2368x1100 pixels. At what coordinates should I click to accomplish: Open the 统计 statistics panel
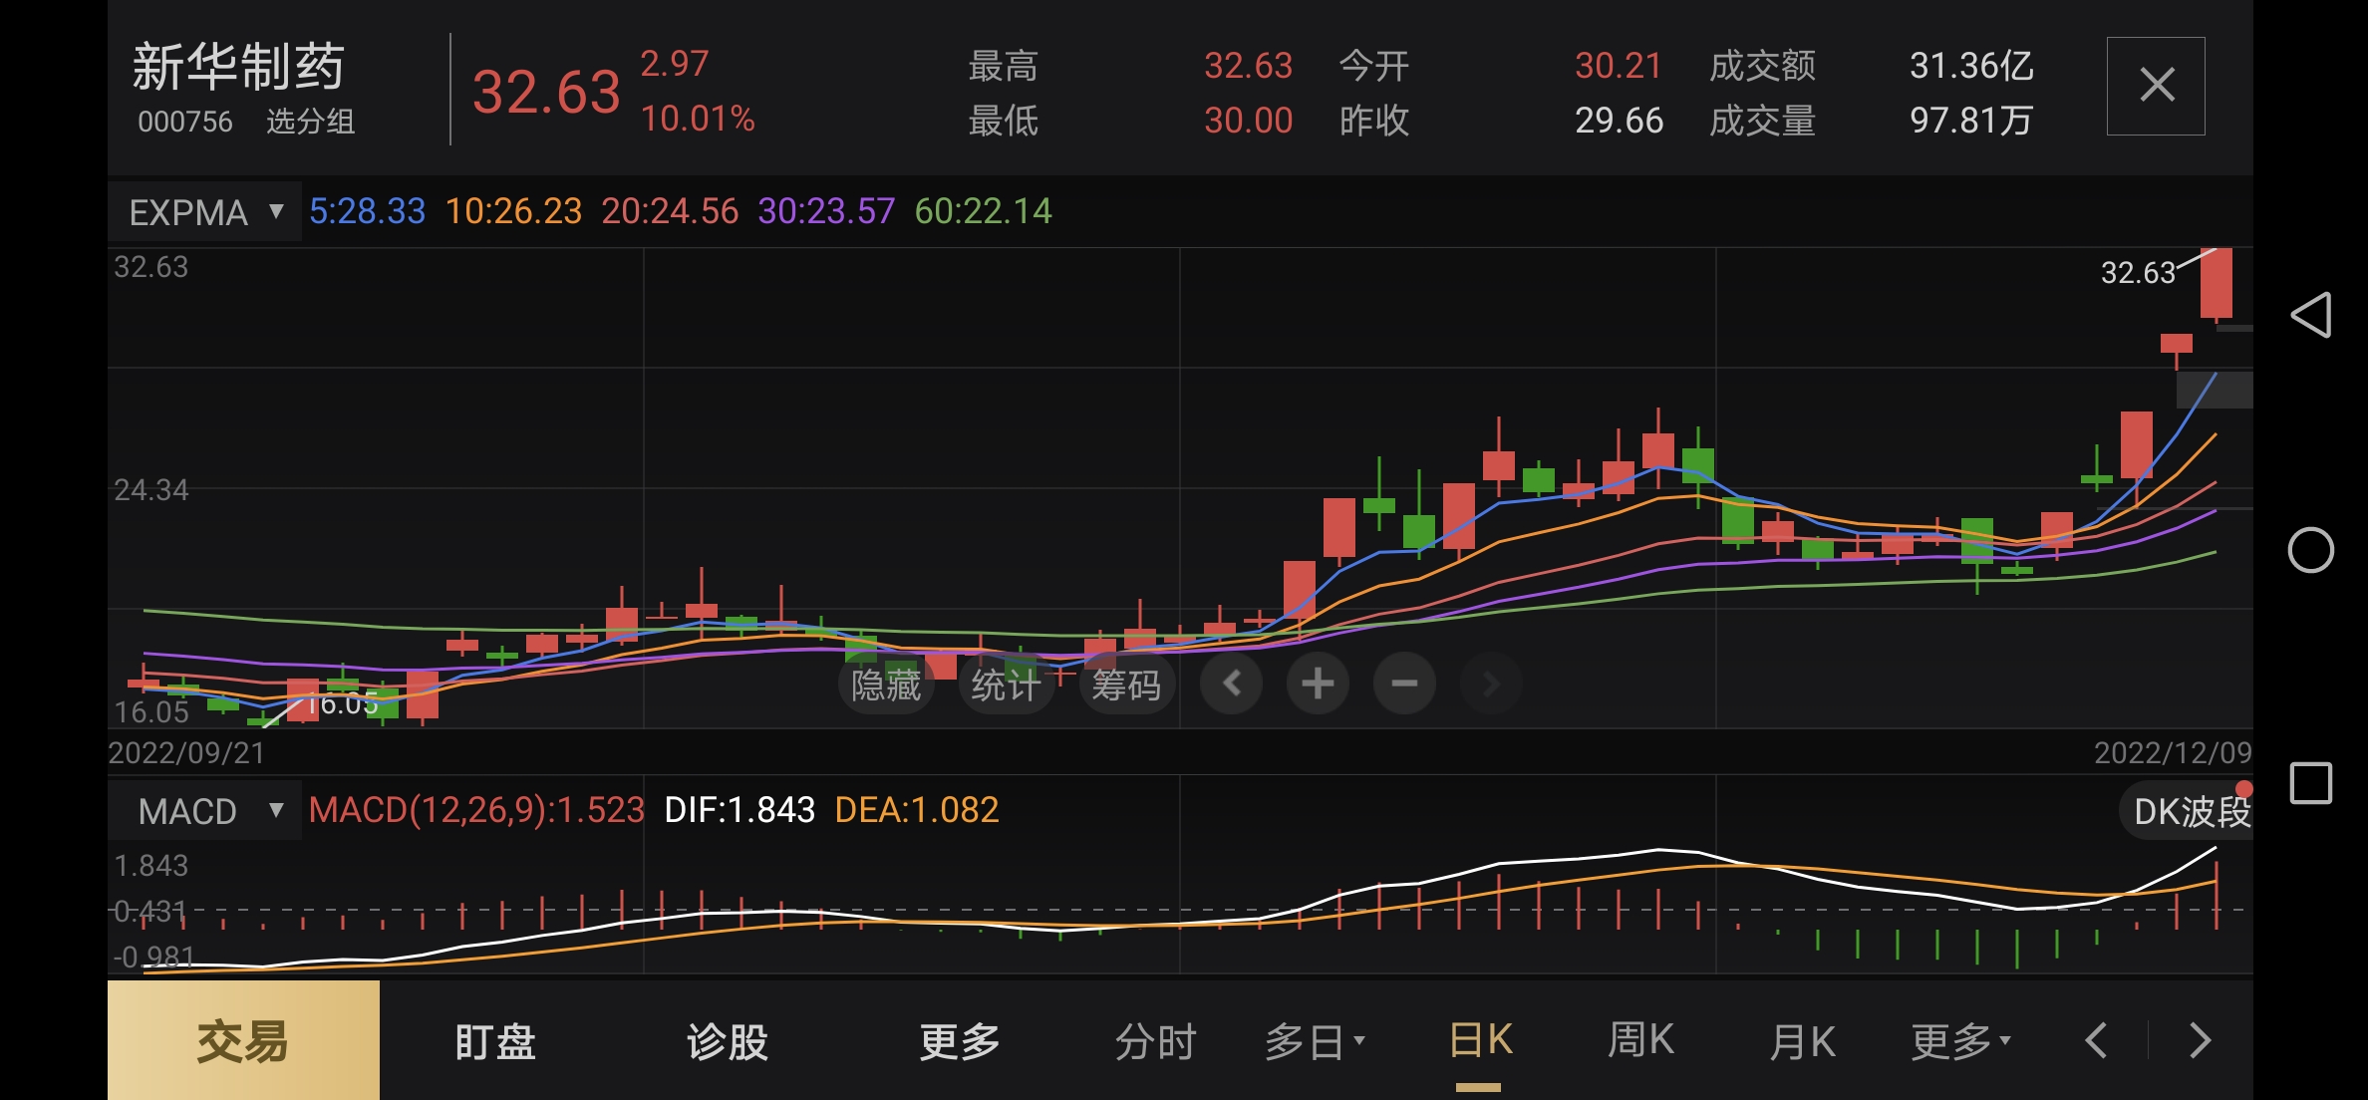(1006, 684)
